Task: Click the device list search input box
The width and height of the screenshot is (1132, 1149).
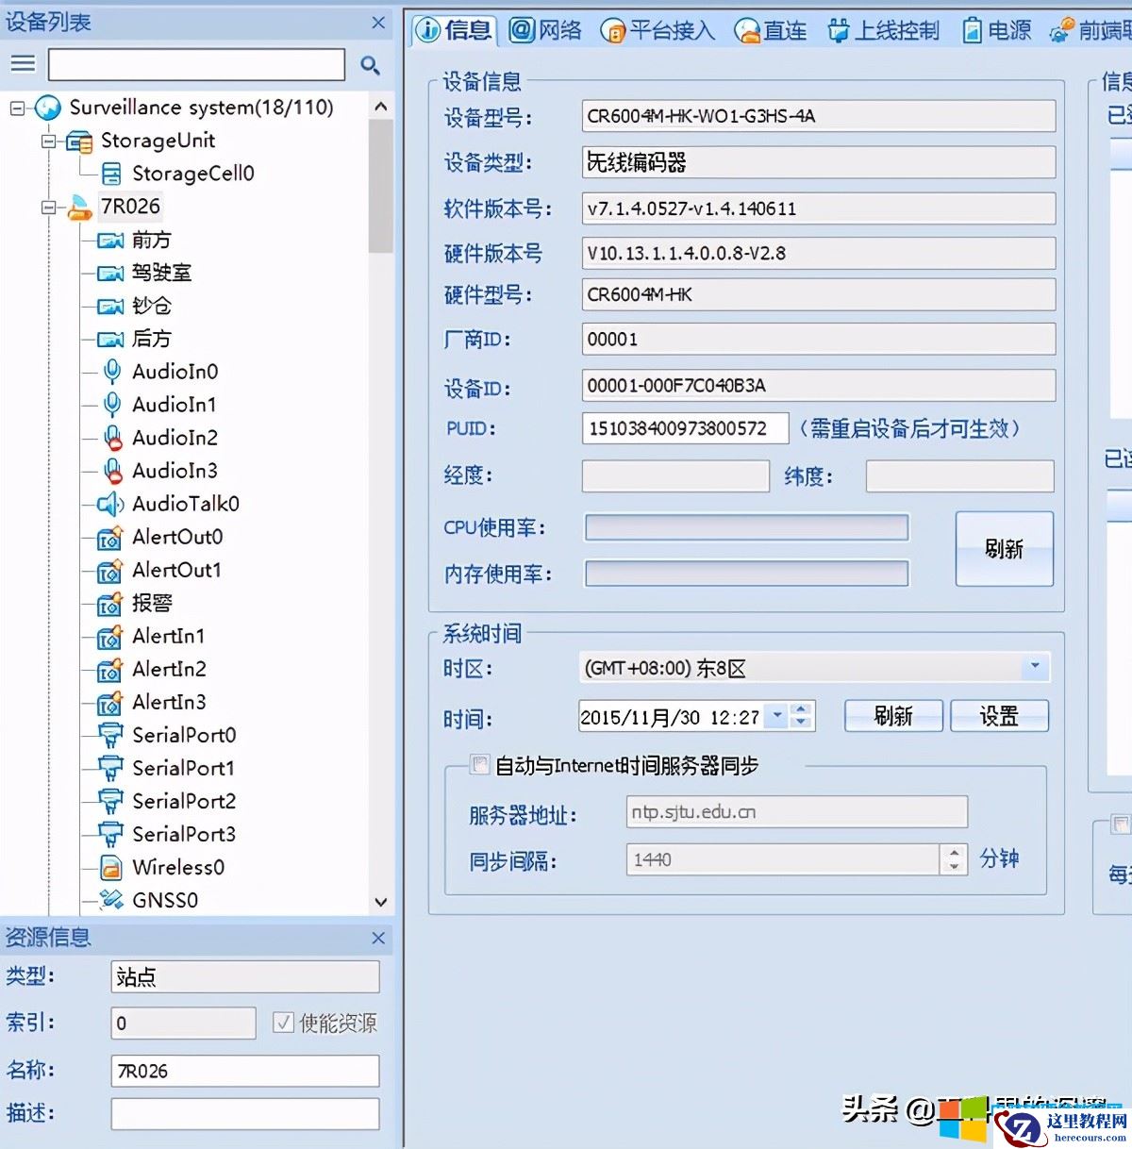Action: tap(196, 64)
